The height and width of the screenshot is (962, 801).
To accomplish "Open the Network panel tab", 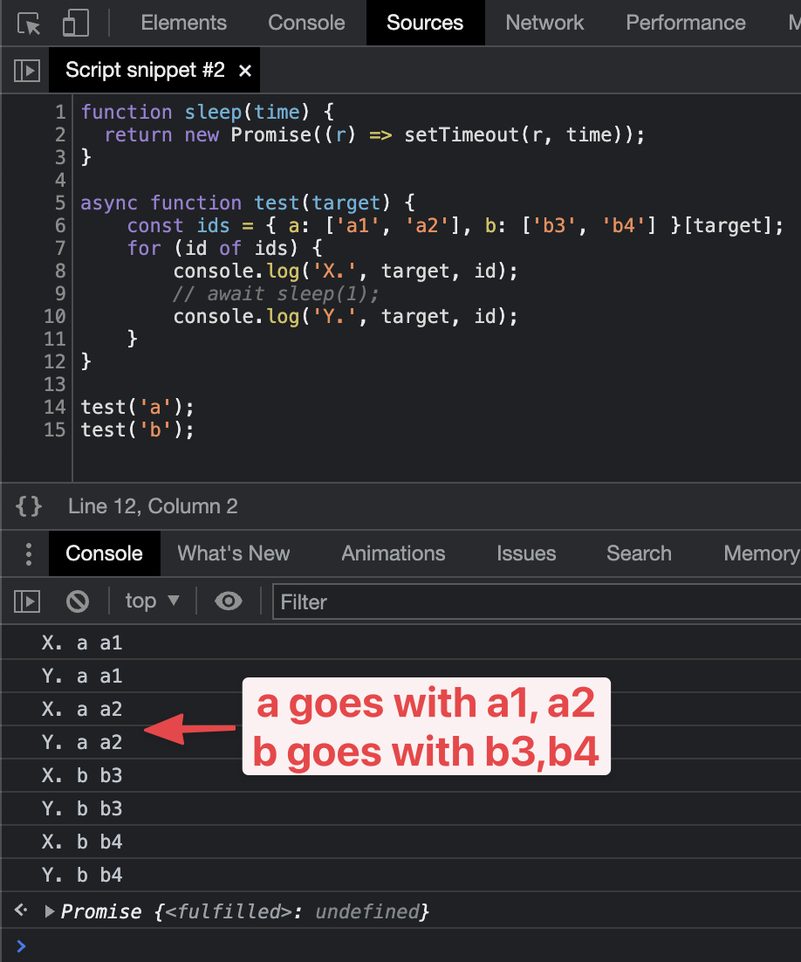I will [x=544, y=23].
